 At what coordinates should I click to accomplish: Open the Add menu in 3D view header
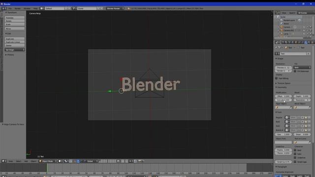click(26, 161)
